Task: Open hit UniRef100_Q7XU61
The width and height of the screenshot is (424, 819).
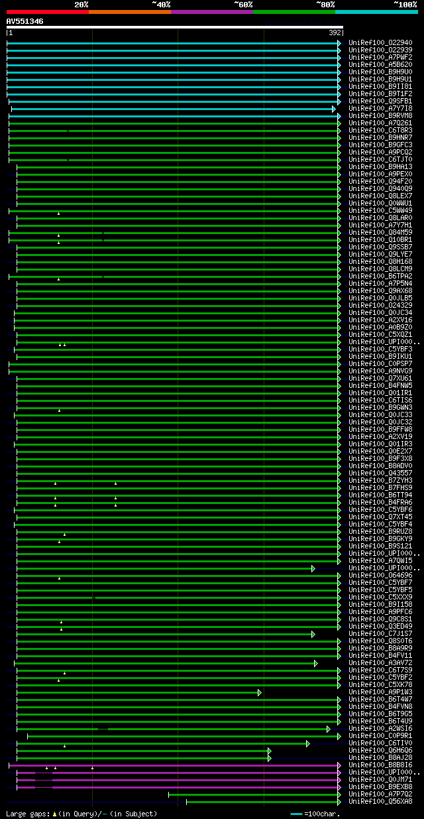Action: click(x=380, y=379)
